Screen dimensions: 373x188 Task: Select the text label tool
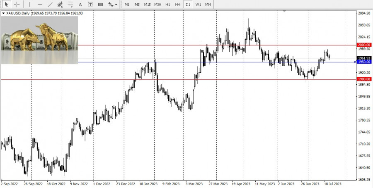point(90,4)
